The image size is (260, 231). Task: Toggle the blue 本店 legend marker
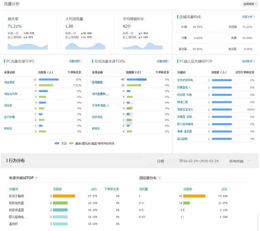pos(57,143)
